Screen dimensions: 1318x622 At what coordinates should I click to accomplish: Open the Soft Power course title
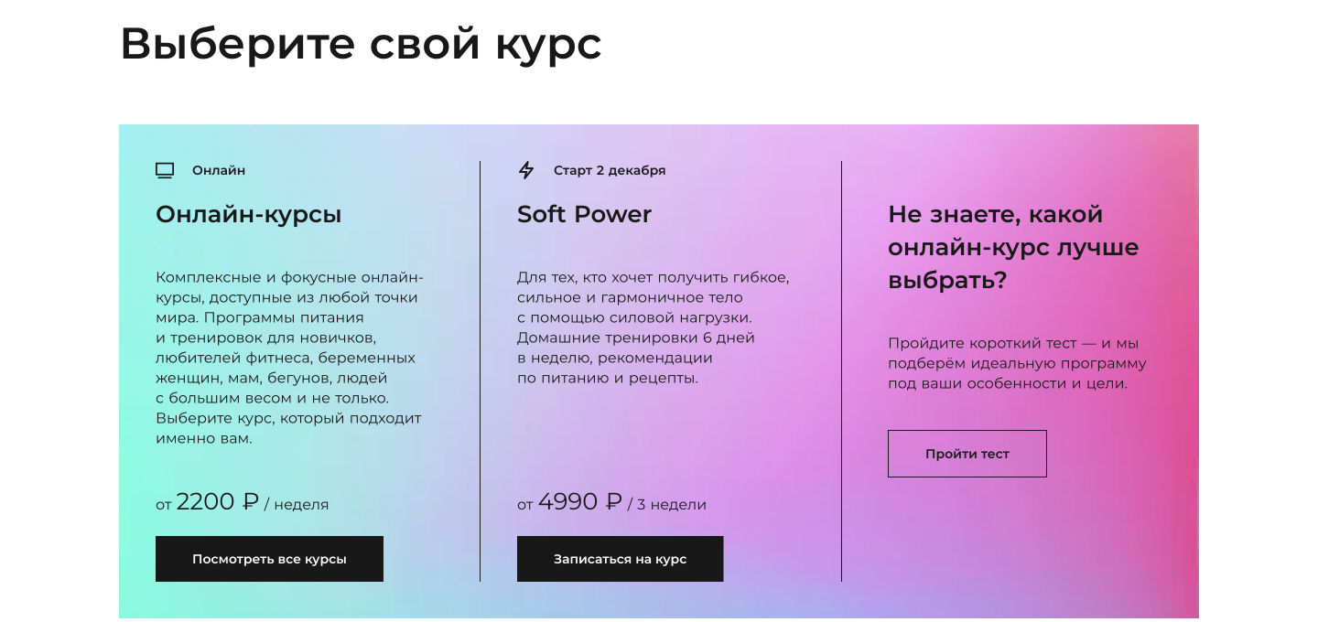coord(584,214)
